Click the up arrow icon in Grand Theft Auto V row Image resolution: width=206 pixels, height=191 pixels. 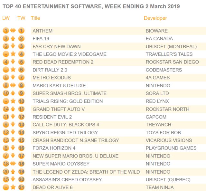(13, 109)
